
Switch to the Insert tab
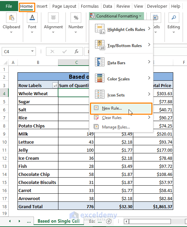(42, 6)
